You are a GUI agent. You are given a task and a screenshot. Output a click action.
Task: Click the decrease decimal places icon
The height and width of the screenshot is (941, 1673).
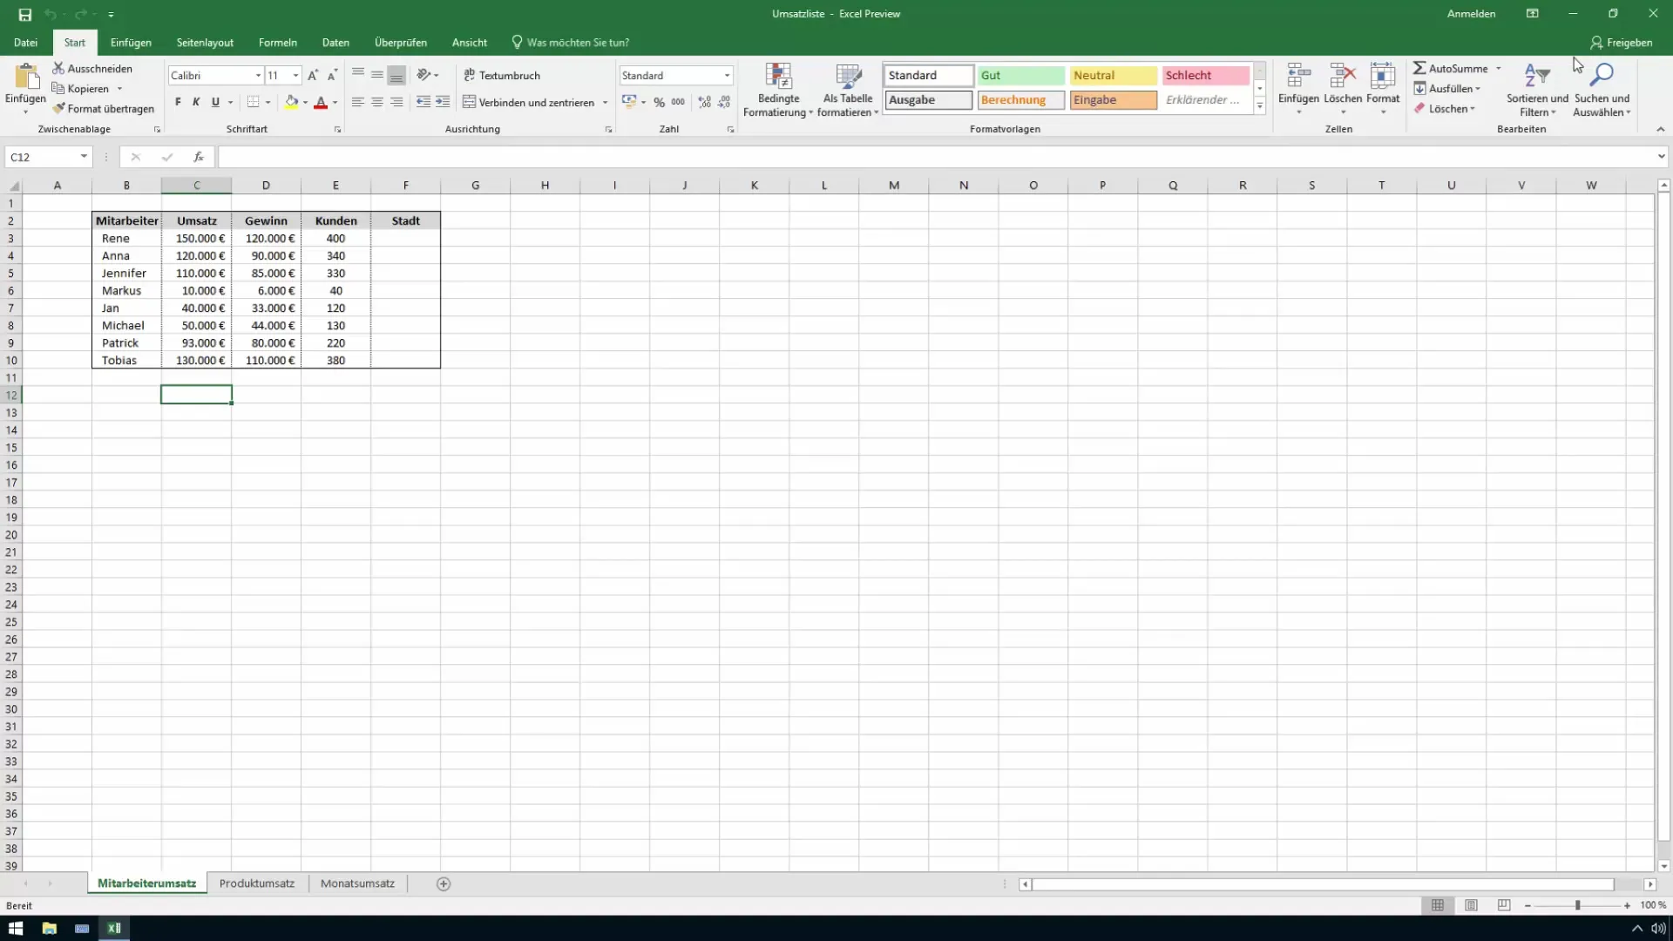(724, 102)
